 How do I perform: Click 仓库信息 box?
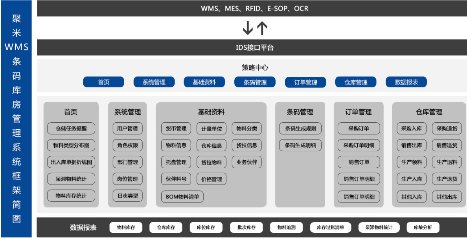point(211,145)
